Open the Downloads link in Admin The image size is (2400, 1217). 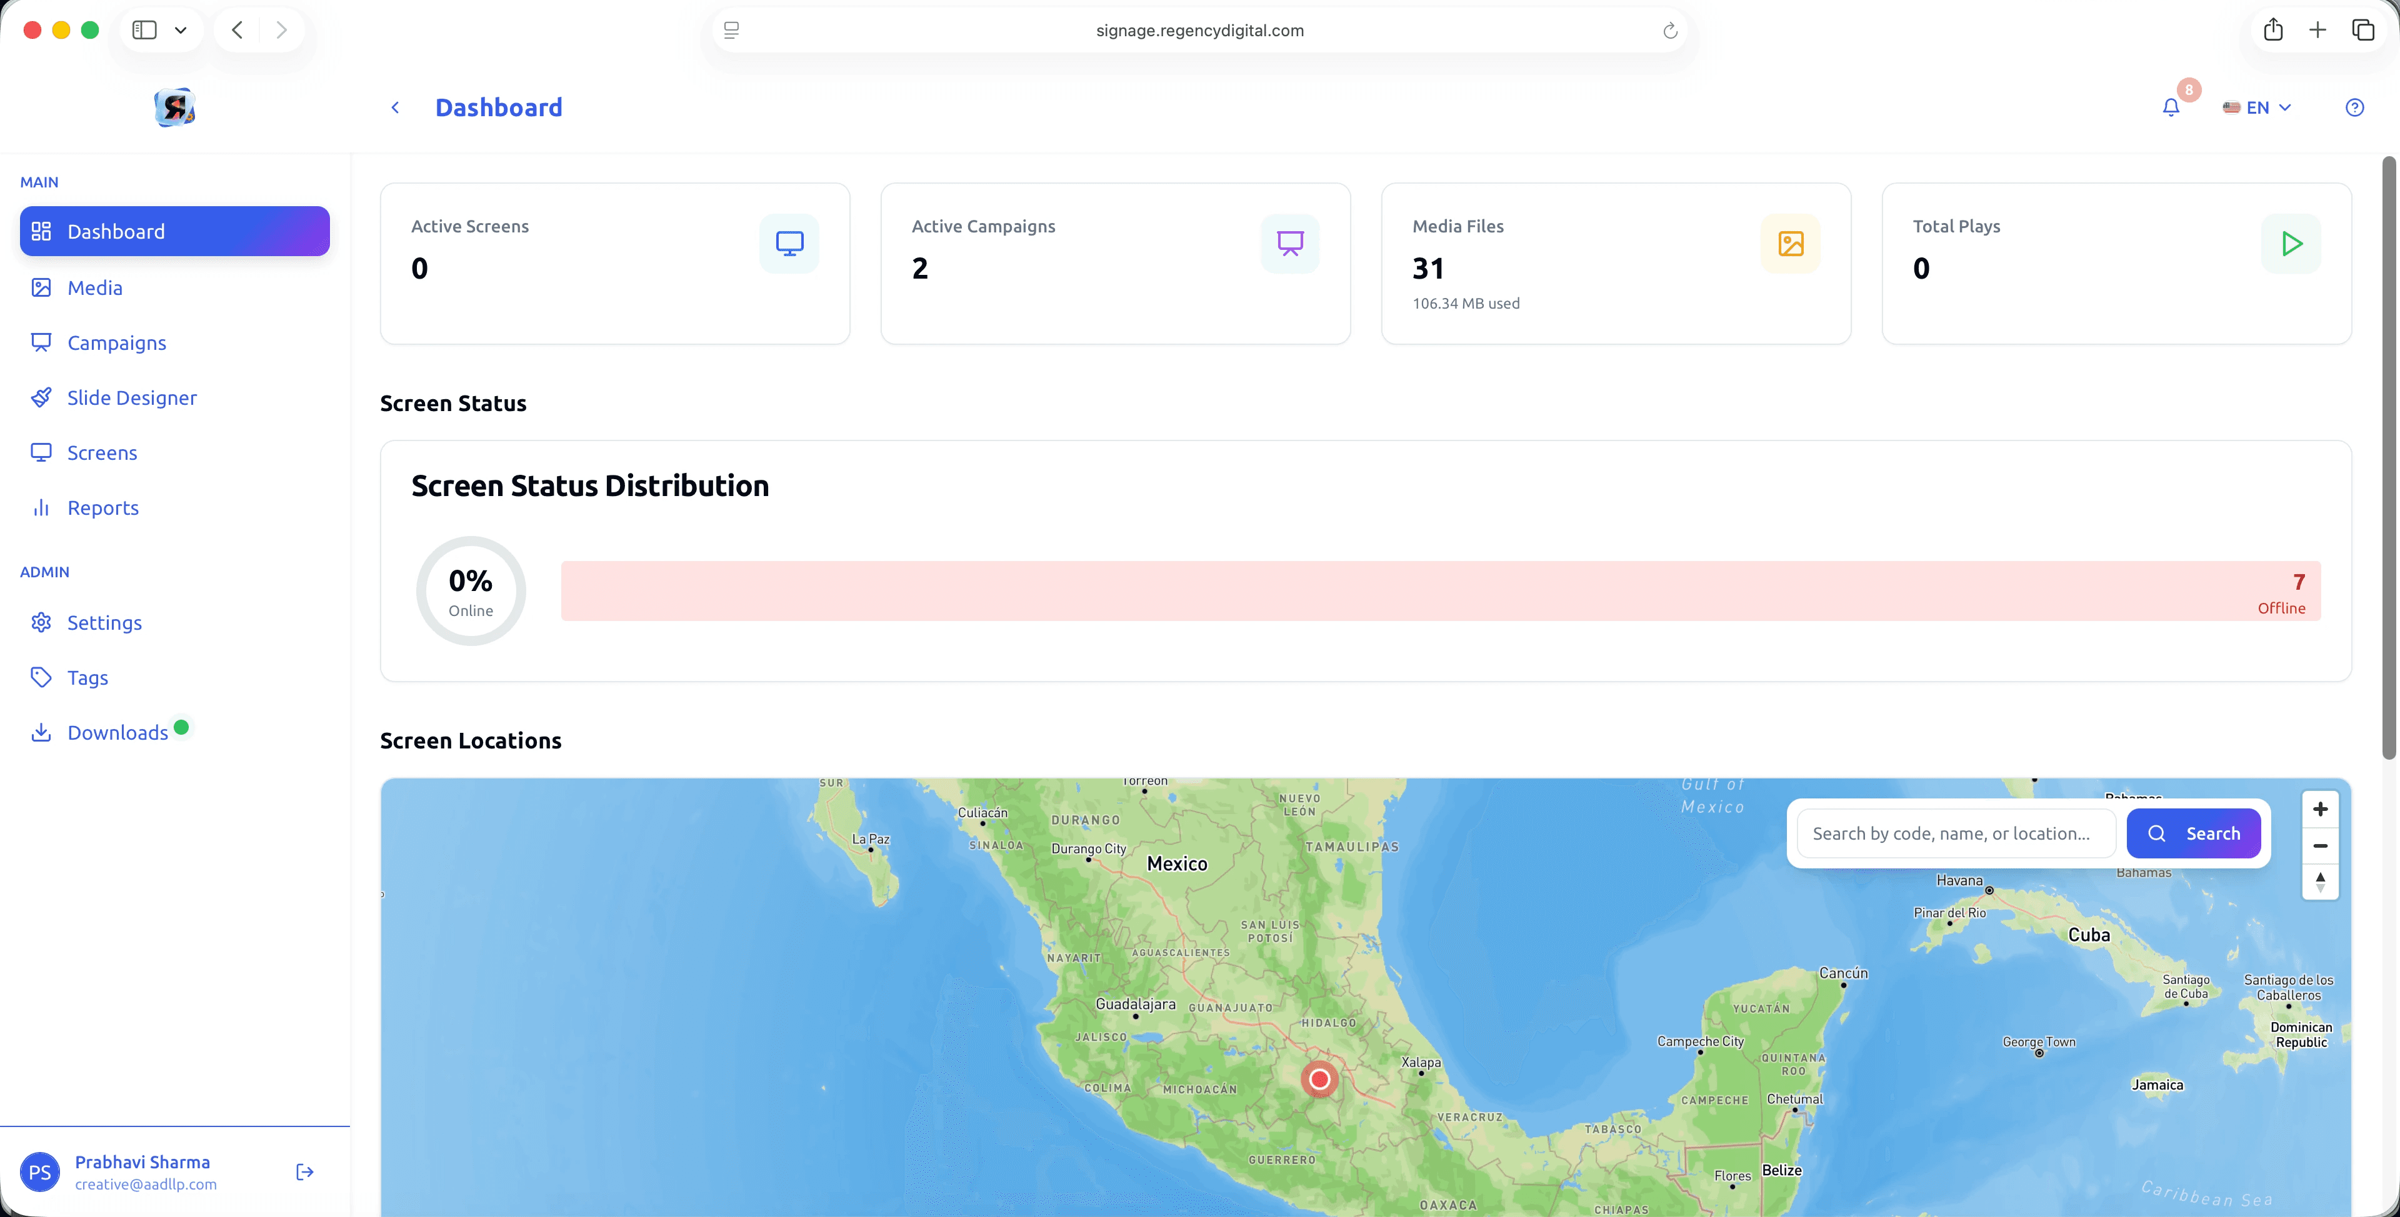pos(117,733)
